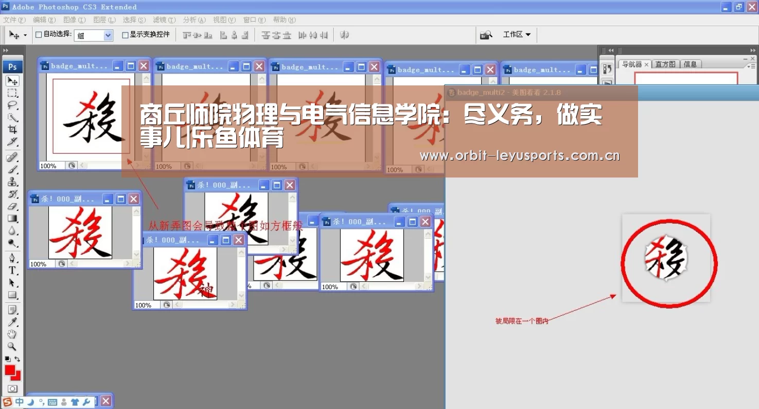759x409 pixels.
Task: Click align top edges icon
Action: pyautogui.click(x=187, y=35)
